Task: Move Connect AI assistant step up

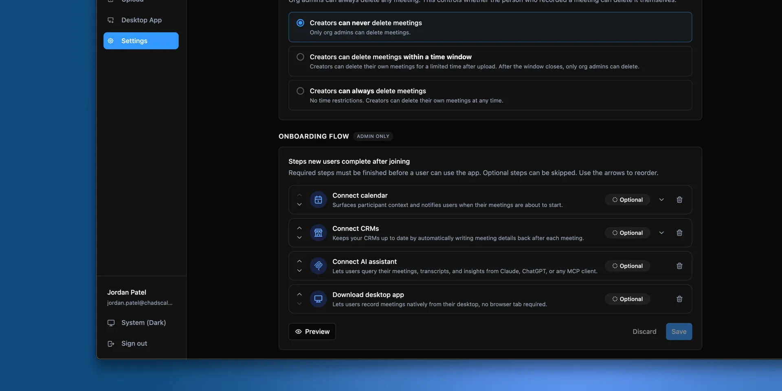Action: click(299, 261)
